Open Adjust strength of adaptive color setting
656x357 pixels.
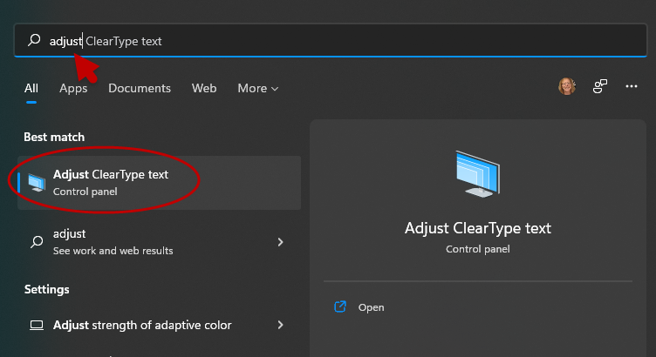159,325
